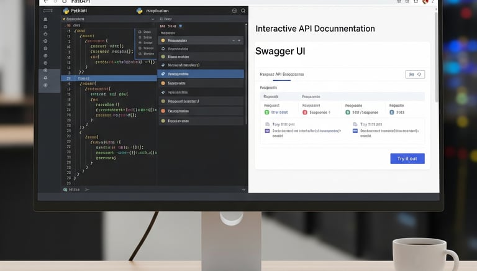The image size is (477, 271).
Task: Click the small outlined button right of the tab
Action: (415, 75)
